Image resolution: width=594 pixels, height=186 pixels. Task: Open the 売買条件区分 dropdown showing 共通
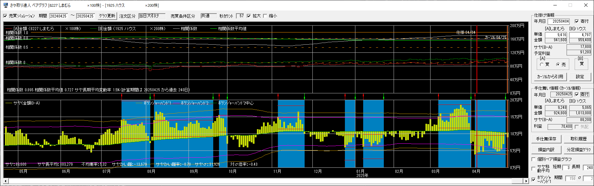208,16
